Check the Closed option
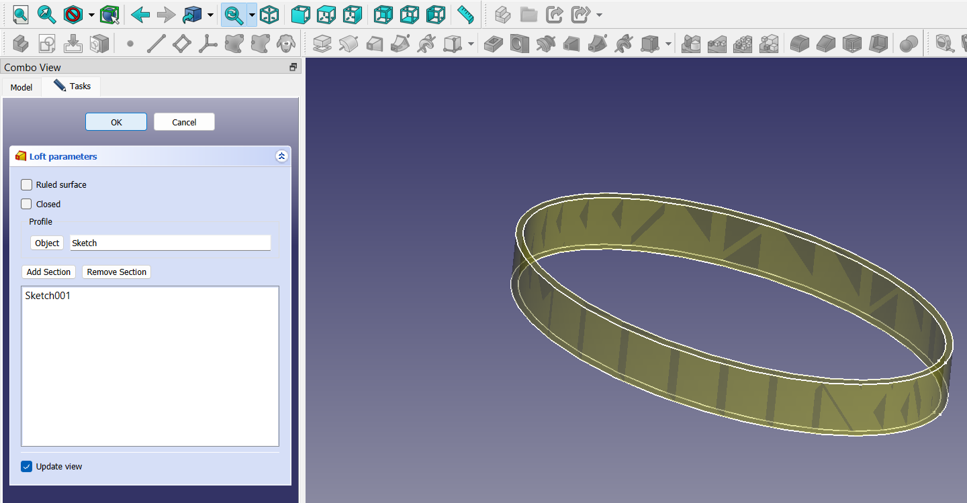 point(26,204)
